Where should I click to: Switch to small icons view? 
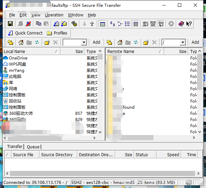click(120, 24)
